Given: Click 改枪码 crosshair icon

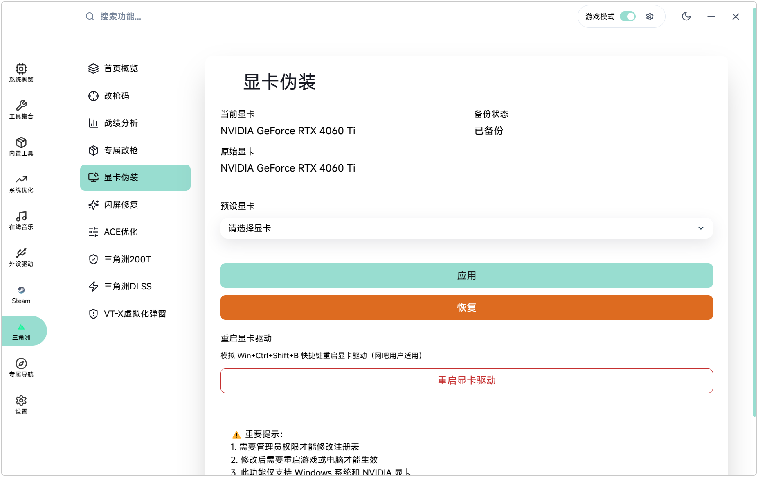Looking at the screenshot, I should click(93, 96).
